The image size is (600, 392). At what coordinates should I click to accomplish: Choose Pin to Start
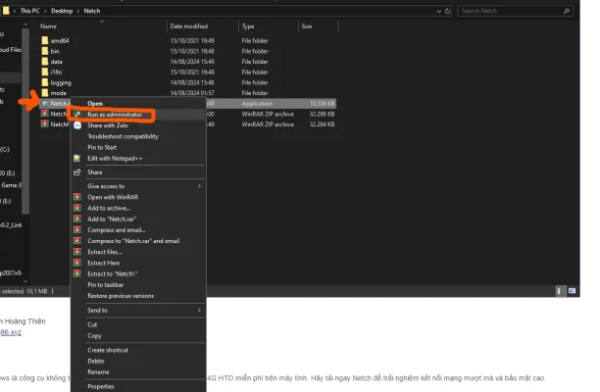[102, 147]
